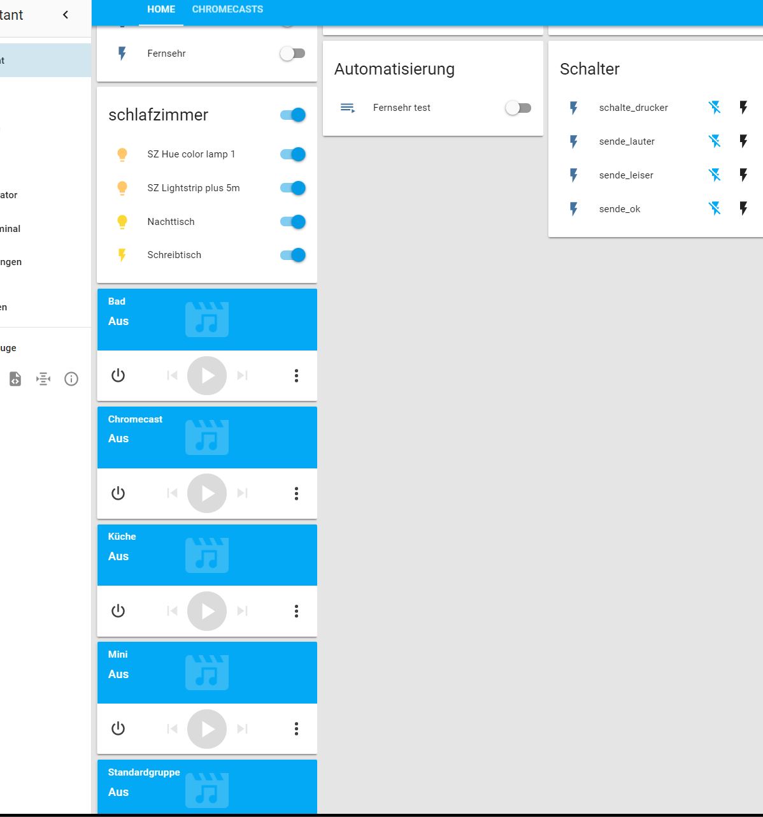The width and height of the screenshot is (763, 817).
Task: Turn on sende_leiser with flash icon
Action: tap(743, 175)
